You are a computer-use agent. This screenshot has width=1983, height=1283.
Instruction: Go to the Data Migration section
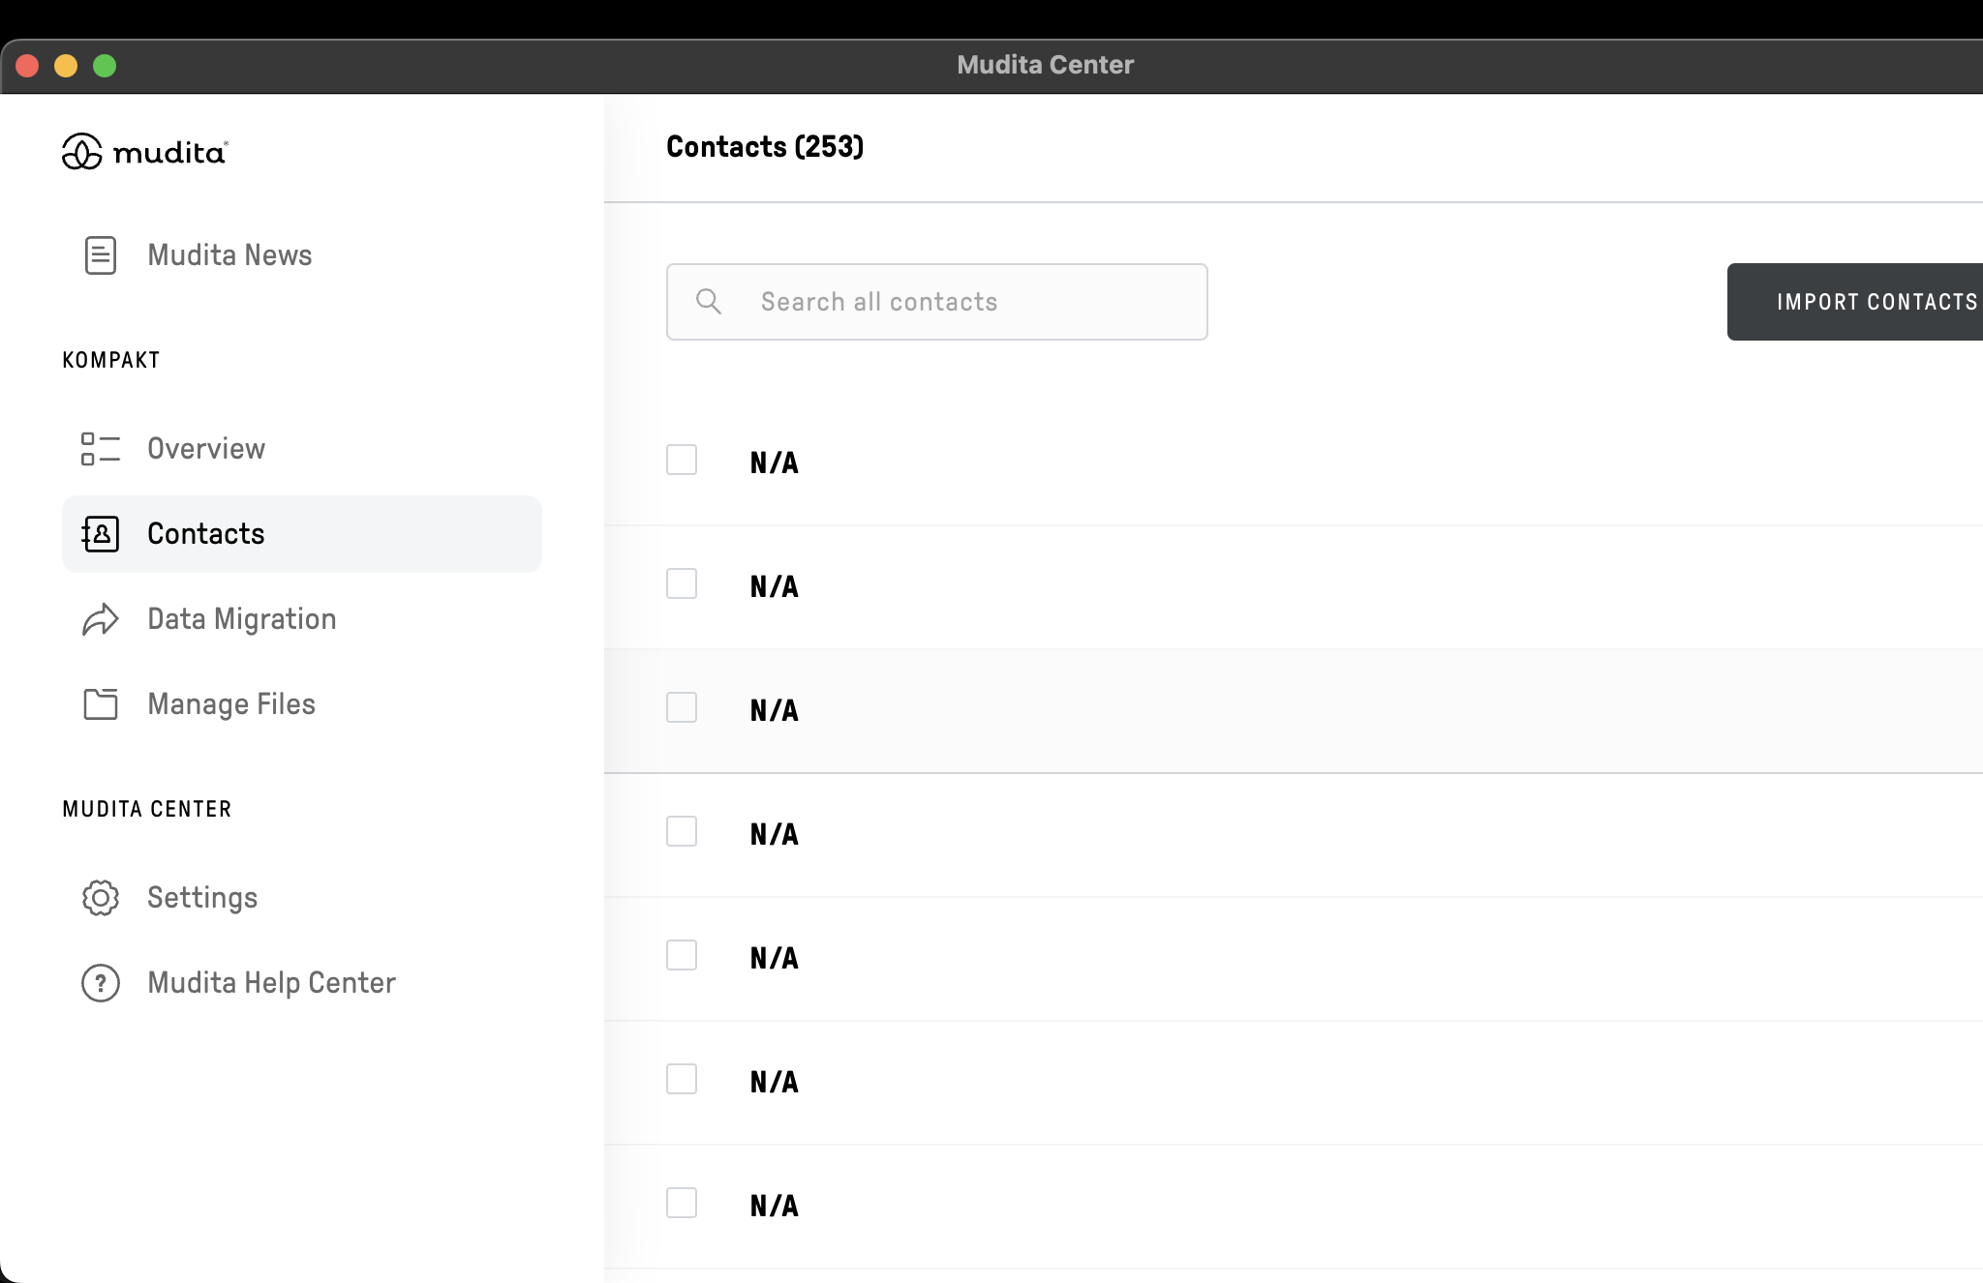242,619
